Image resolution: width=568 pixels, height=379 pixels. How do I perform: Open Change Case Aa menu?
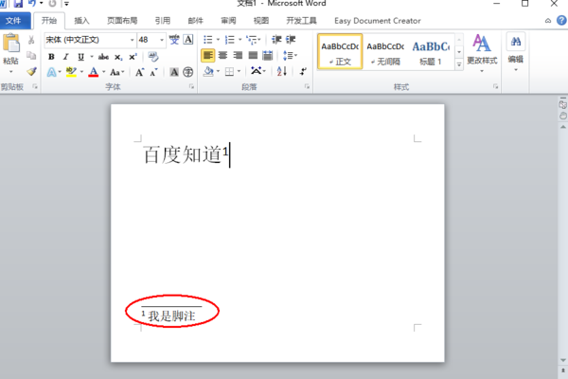pos(117,72)
